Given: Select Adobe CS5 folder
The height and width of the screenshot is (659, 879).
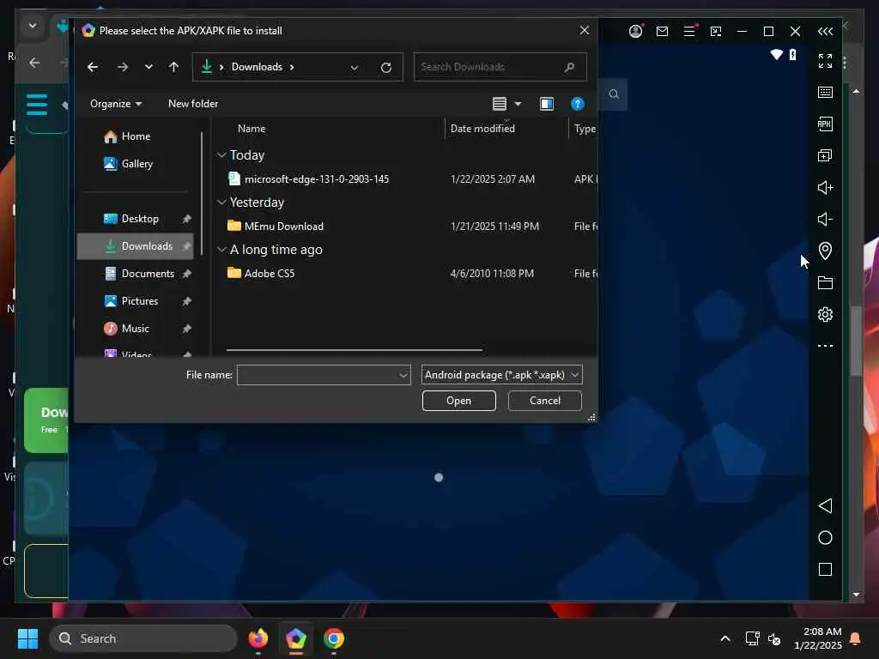Looking at the screenshot, I should 269,273.
